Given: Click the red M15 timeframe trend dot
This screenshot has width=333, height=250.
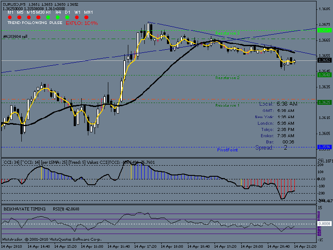Looking at the screenshot, I should point(29,17).
